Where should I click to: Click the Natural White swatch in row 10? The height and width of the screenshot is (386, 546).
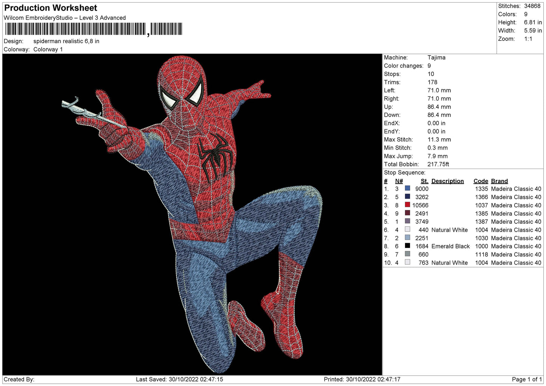pyautogui.click(x=407, y=262)
